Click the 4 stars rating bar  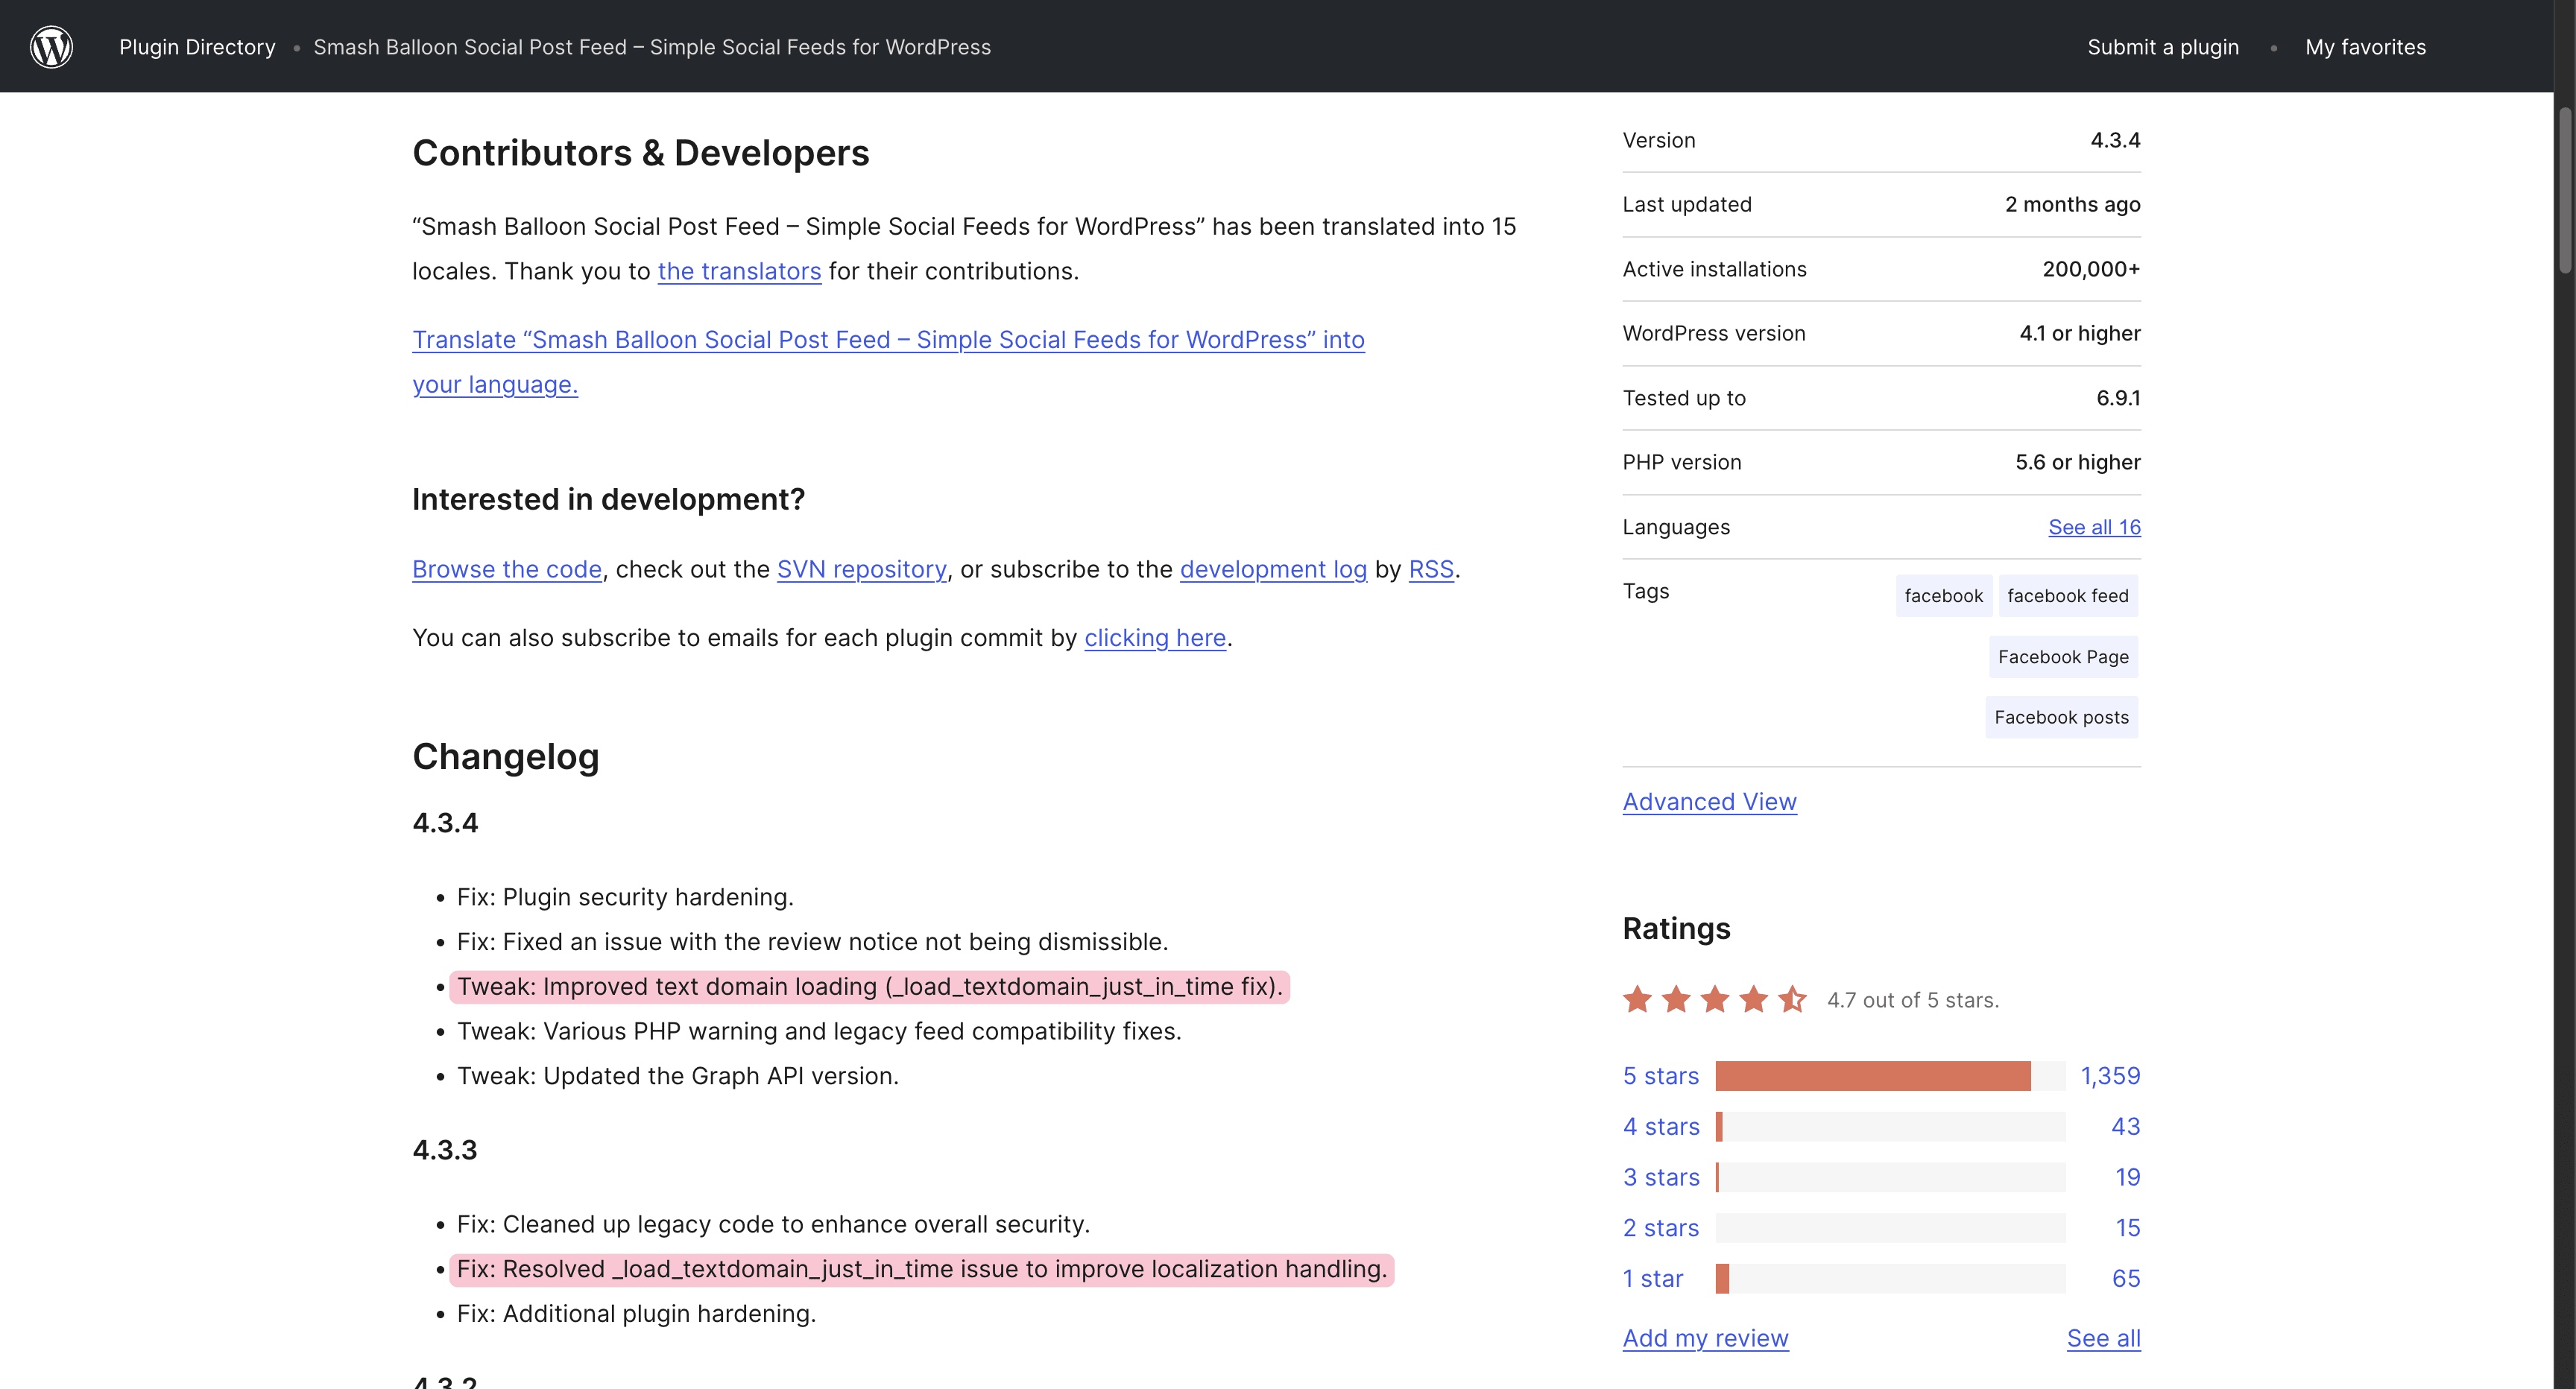pos(1890,1127)
